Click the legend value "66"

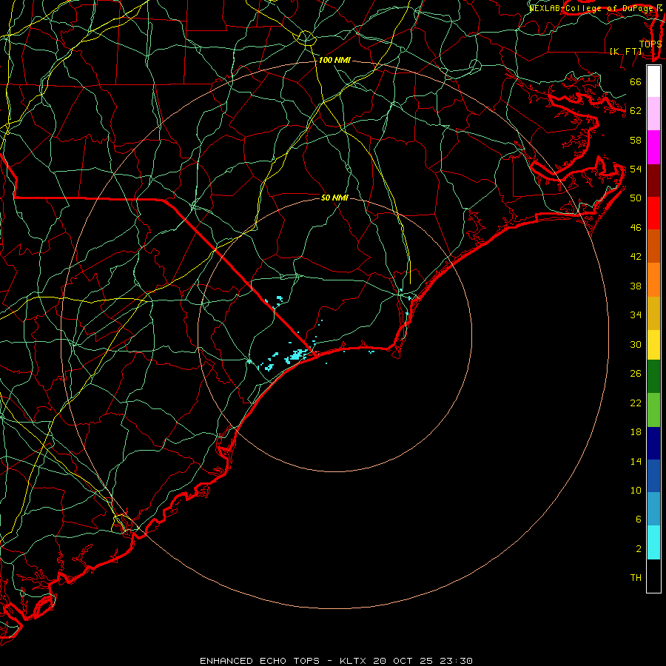pyautogui.click(x=636, y=81)
